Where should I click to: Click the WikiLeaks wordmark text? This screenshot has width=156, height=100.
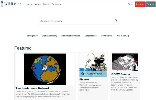13,4
